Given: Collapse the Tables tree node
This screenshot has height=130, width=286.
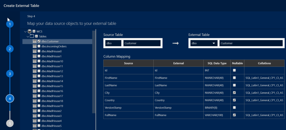Looking at the screenshot, I should coord(28,36).
